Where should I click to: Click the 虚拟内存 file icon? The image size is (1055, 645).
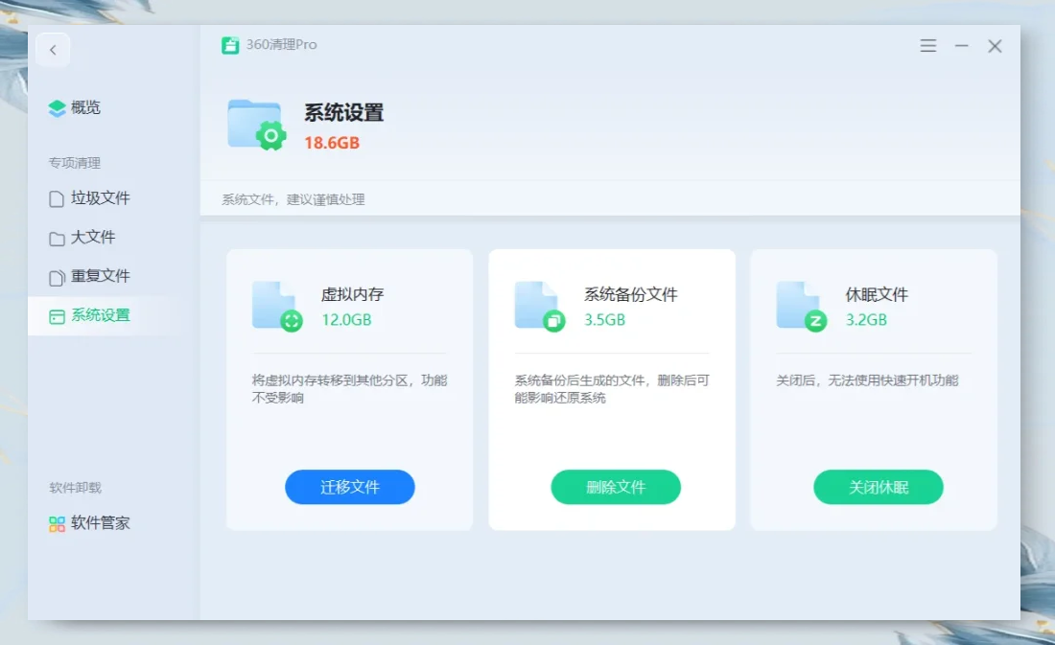click(x=276, y=307)
